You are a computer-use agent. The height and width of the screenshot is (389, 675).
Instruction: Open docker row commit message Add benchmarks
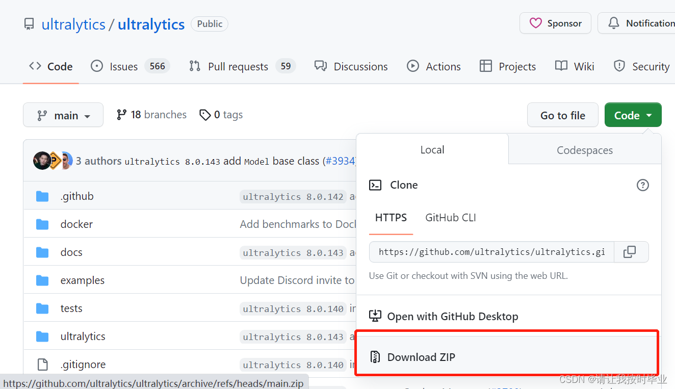[298, 224]
